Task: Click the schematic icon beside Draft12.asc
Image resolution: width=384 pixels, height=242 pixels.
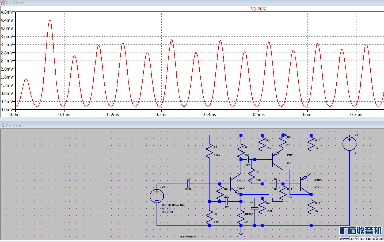Action: click(x=3, y=125)
